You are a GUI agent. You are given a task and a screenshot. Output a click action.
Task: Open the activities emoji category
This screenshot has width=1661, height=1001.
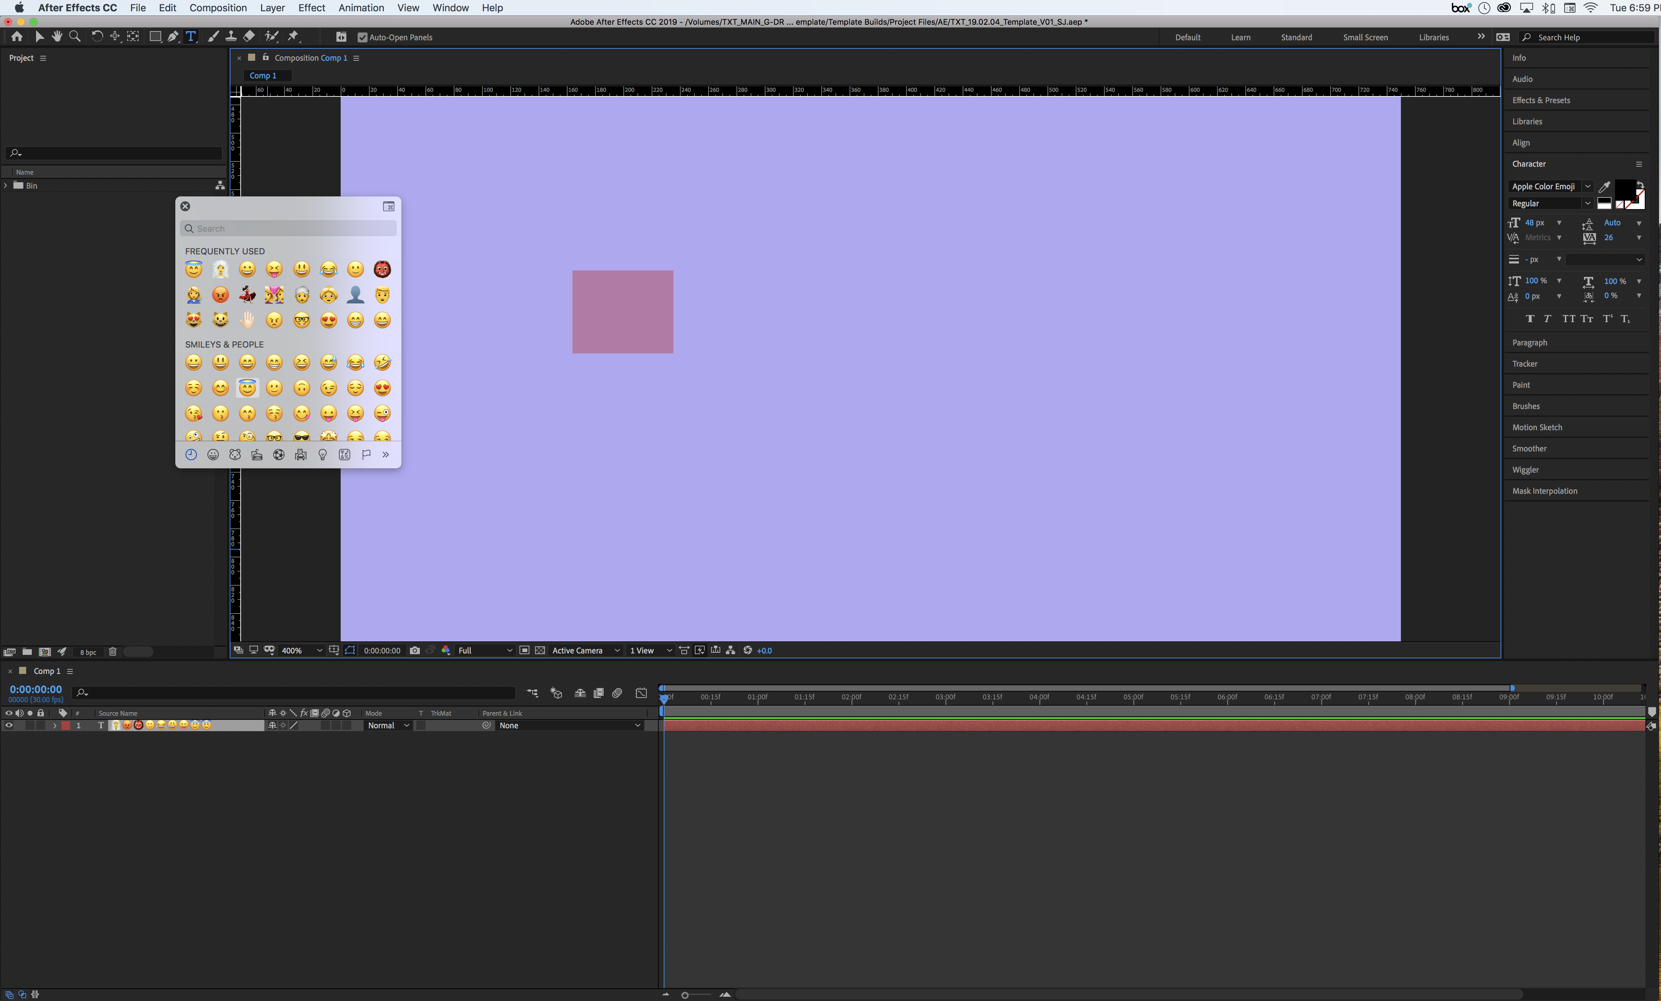point(278,455)
